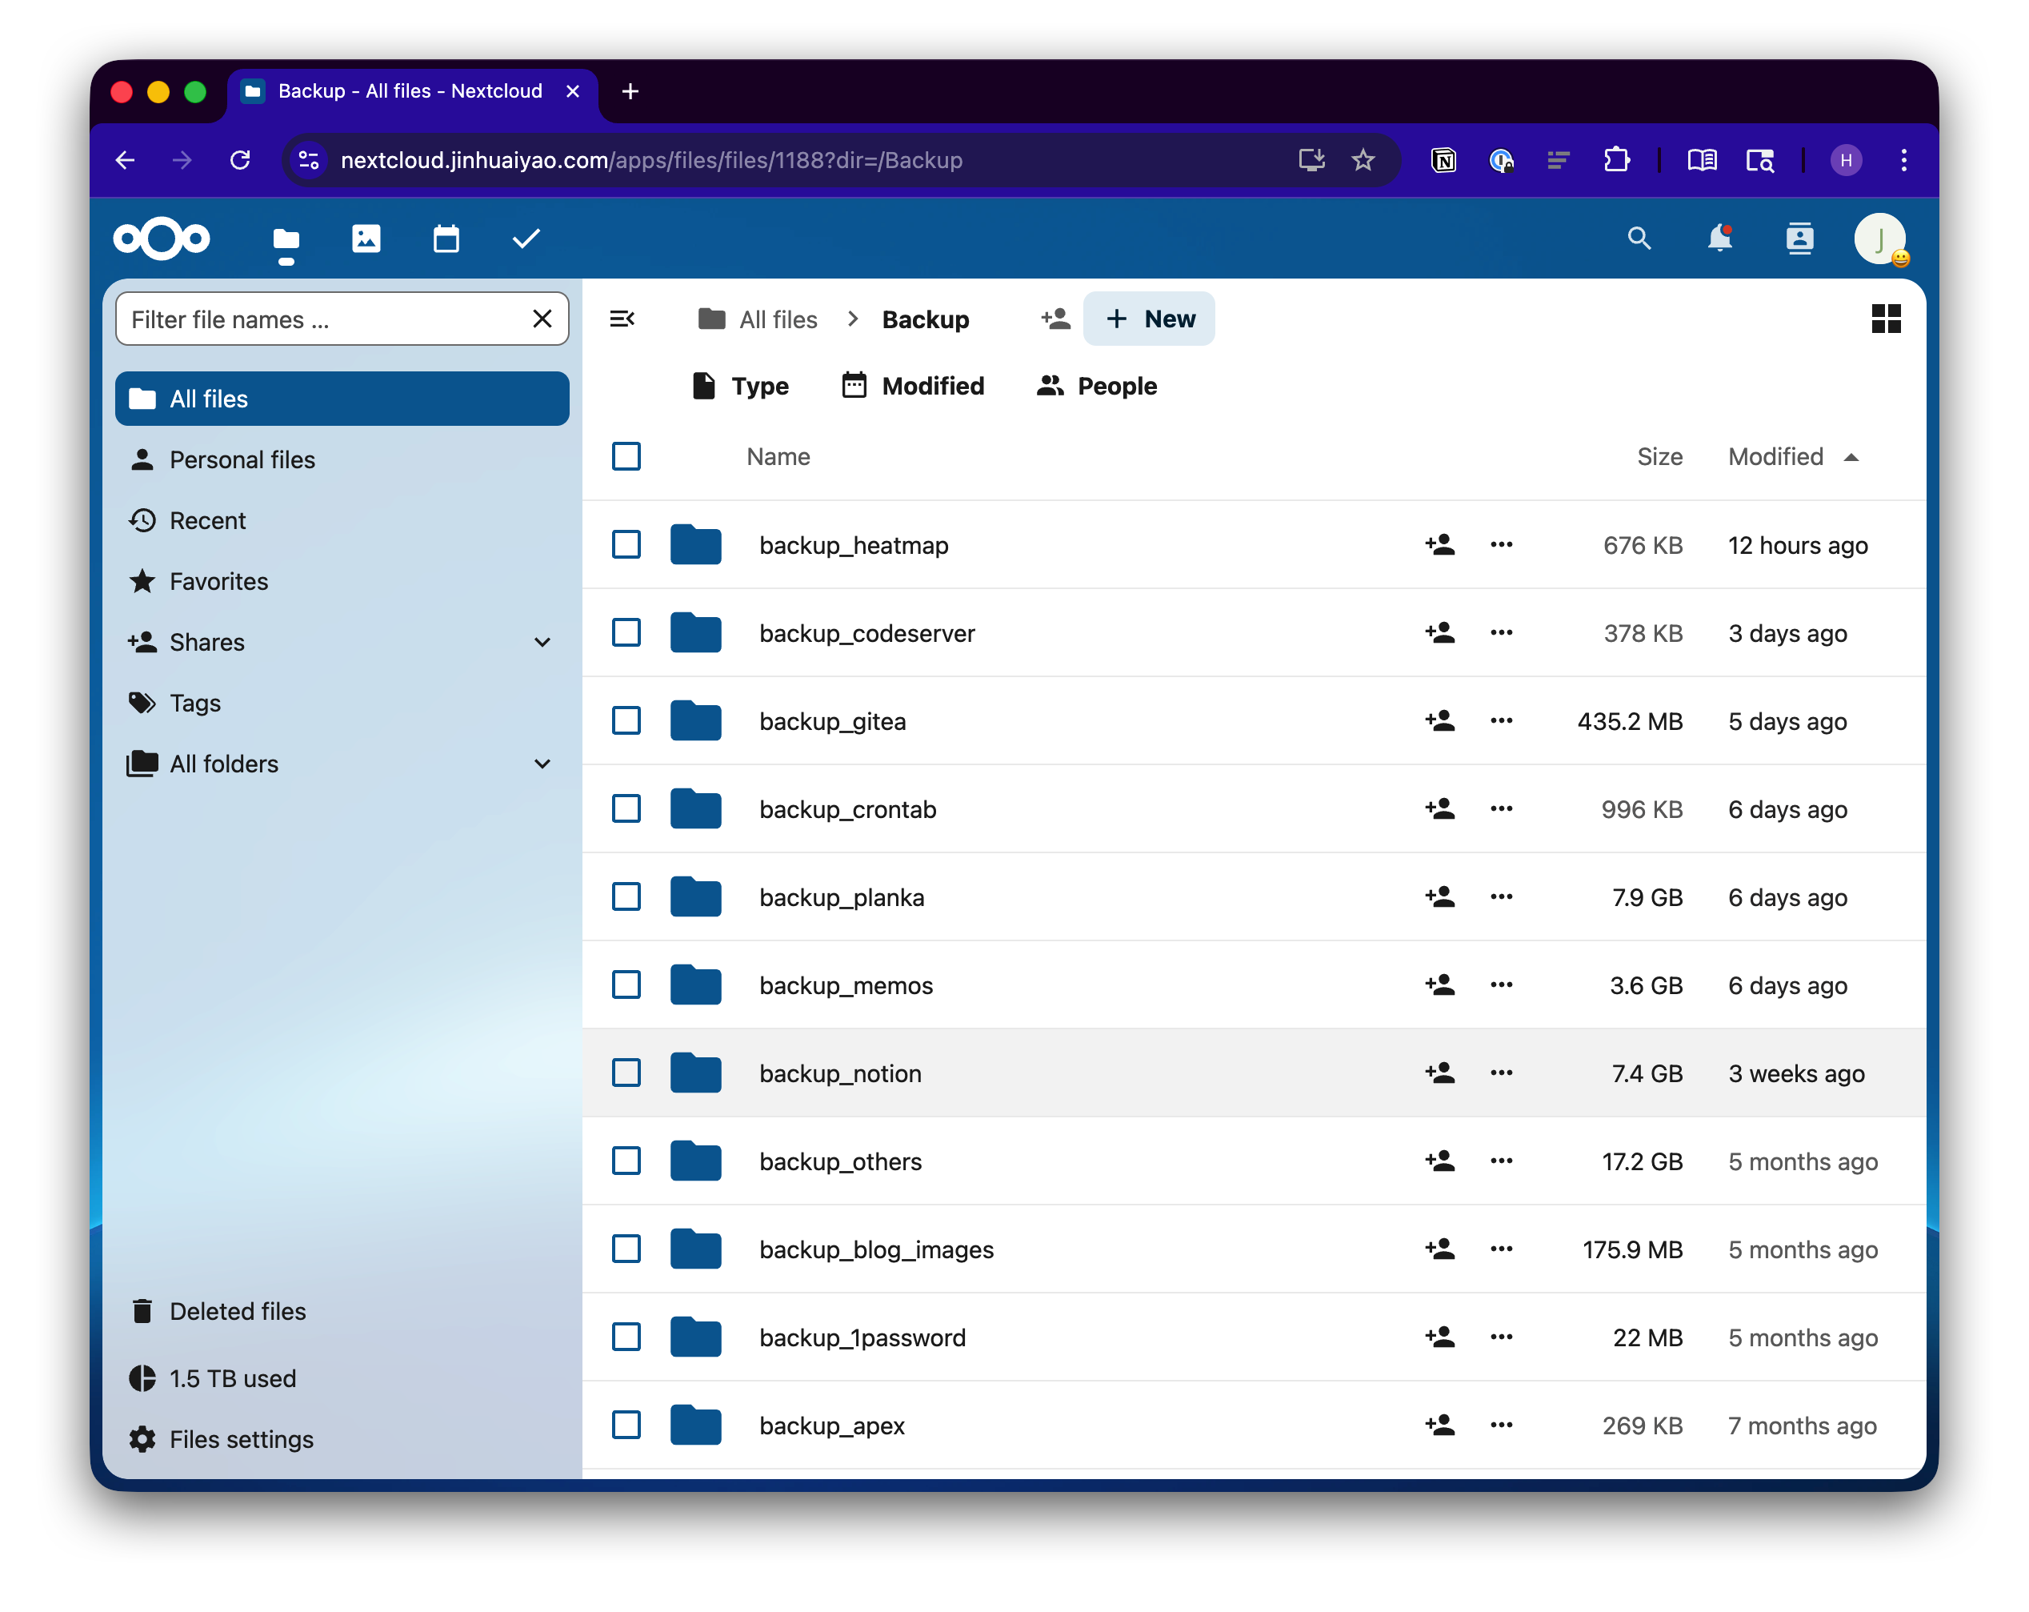Navigate to All files breadcrumb
The image size is (2029, 1612).
pyautogui.click(x=758, y=319)
